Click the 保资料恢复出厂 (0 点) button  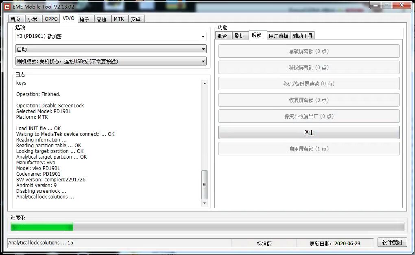pyautogui.click(x=309, y=116)
